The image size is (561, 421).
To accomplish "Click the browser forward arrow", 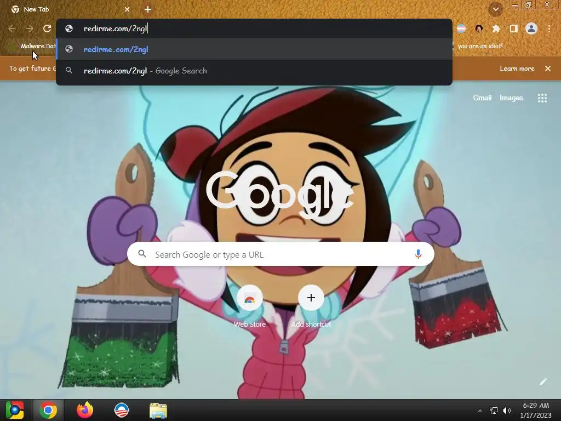I will [30, 29].
